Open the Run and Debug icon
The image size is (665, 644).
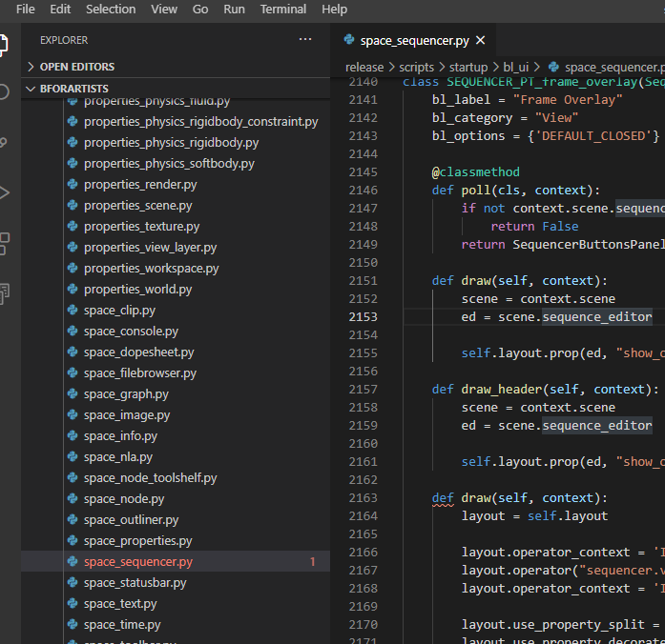(4, 192)
